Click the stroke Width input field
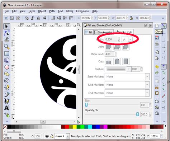 111,39
